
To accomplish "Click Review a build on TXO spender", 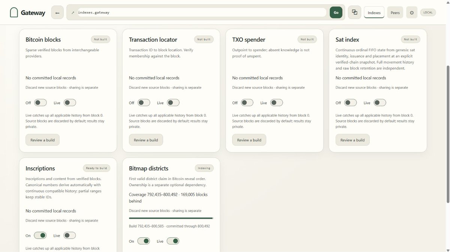I will (249, 140).
